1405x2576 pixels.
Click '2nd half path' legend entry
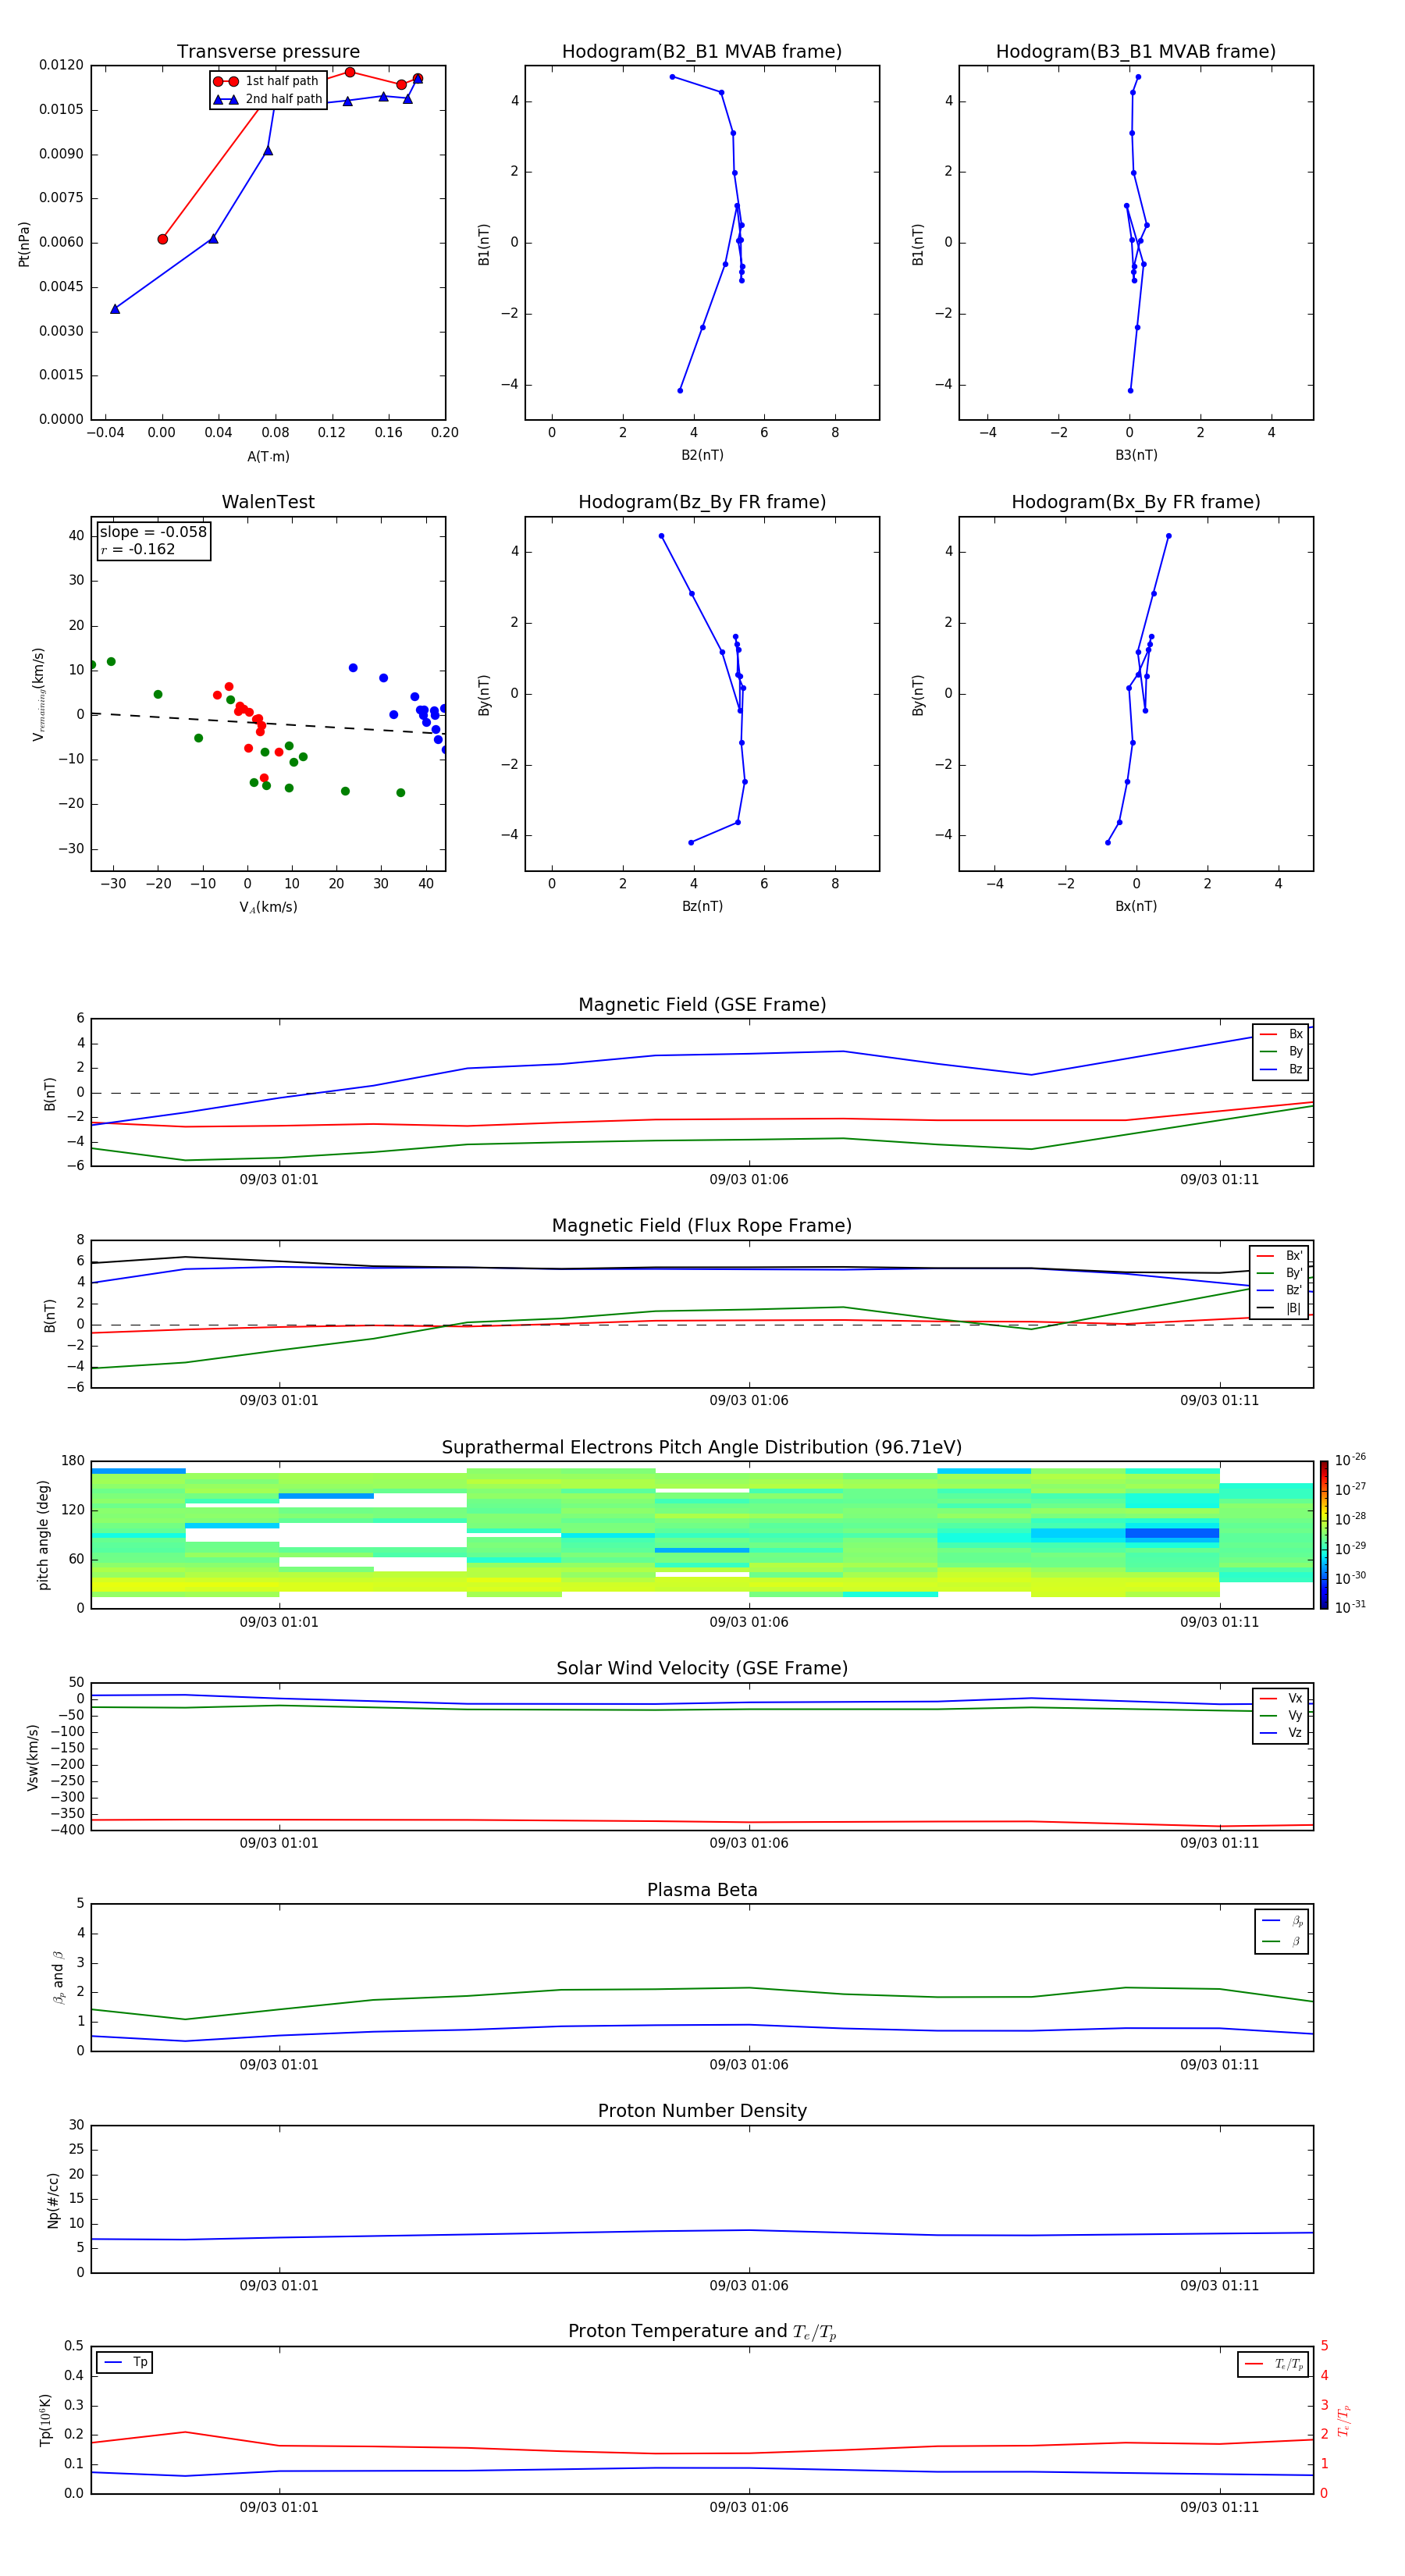[267, 99]
